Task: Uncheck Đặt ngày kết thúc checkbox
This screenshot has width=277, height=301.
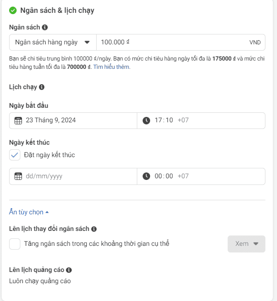Action: pos(15,155)
